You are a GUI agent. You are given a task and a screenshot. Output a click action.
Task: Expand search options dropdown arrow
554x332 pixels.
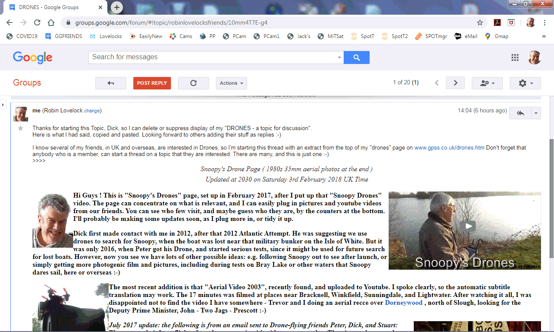click(x=339, y=57)
